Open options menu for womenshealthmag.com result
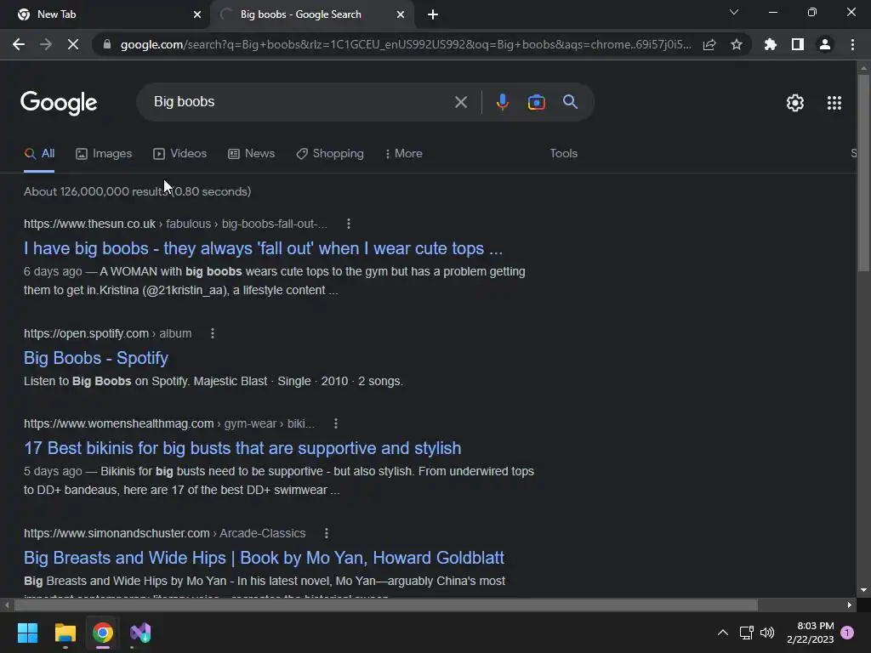Image resolution: width=871 pixels, height=653 pixels. click(335, 423)
